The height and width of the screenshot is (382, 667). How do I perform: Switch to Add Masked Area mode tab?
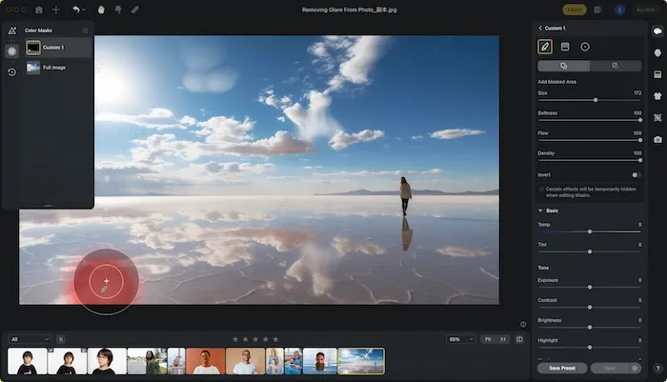(564, 66)
